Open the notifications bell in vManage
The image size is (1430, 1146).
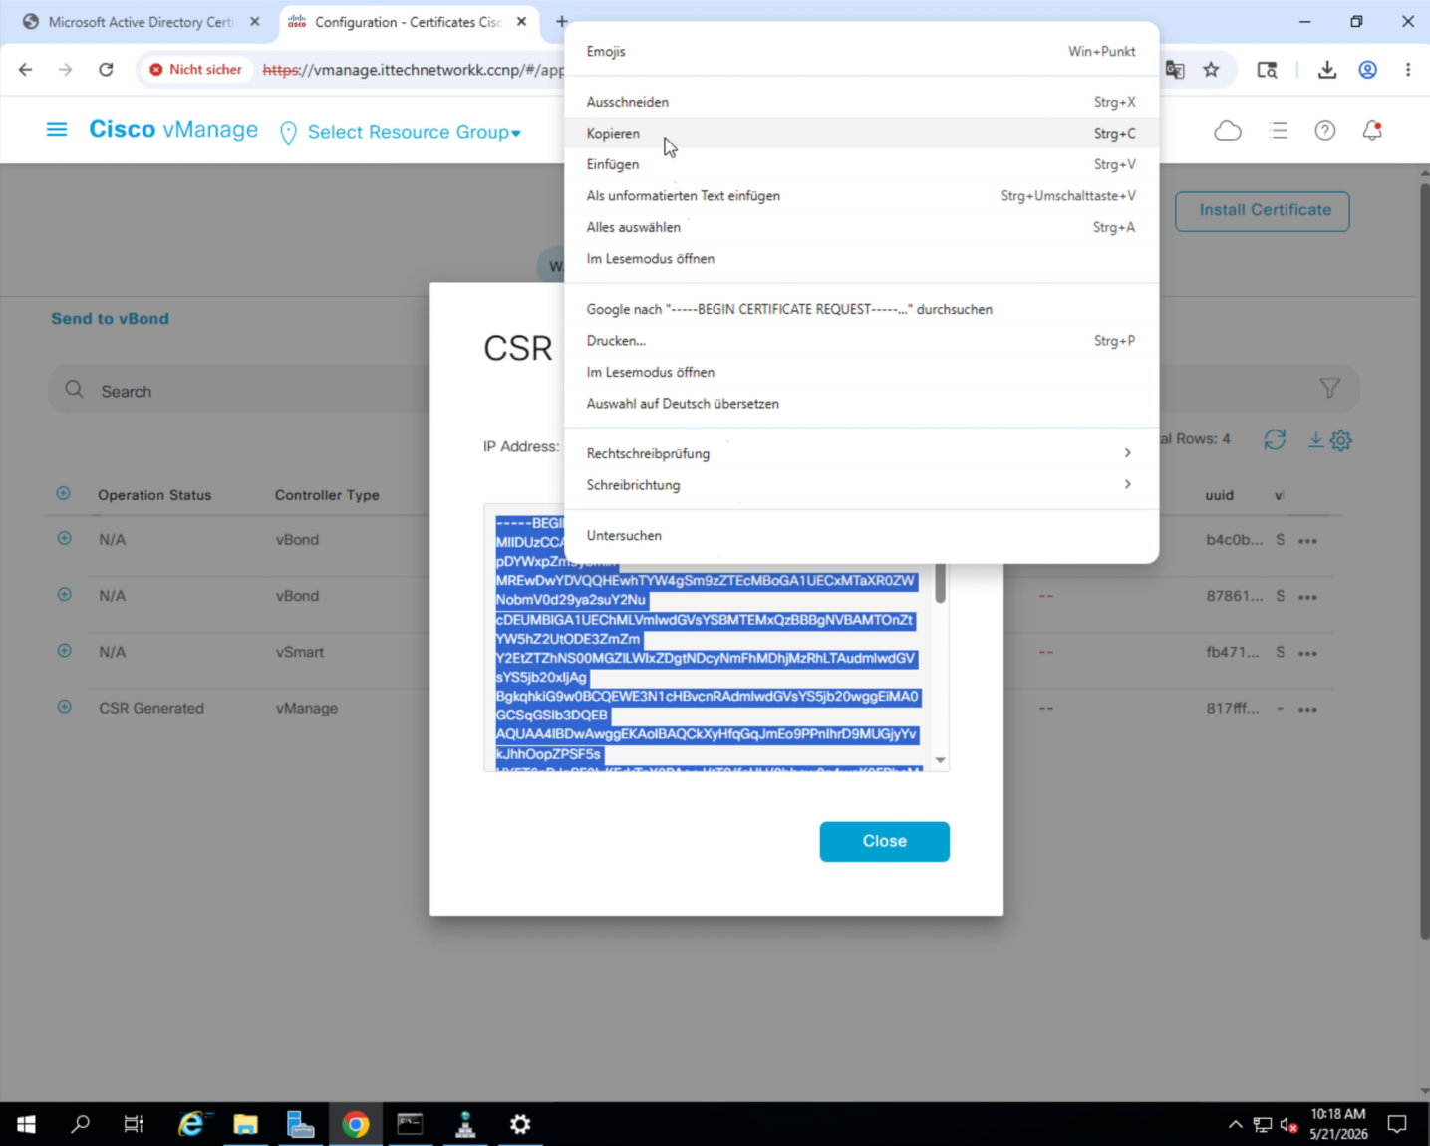coord(1372,131)
